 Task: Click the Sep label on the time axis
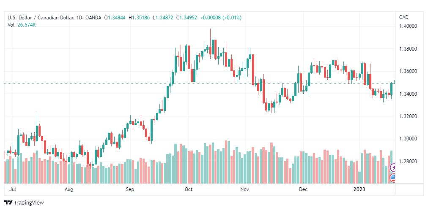[130, 189]
